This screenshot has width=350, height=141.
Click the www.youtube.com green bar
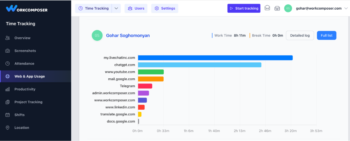[151, 72]
